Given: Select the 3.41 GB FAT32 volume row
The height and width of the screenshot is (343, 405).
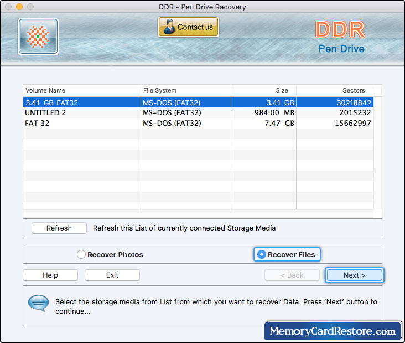Looking at the screenshot, I should pyautogui.click(x=199, y=103).
